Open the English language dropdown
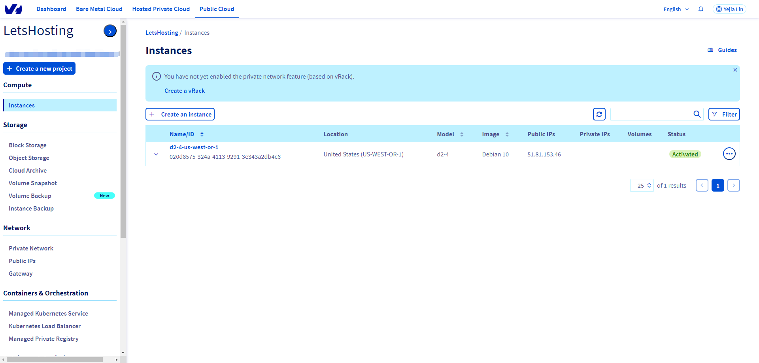The width and height of the screenshot is (759, 363). pyautogui.click(x=676, y=9)
